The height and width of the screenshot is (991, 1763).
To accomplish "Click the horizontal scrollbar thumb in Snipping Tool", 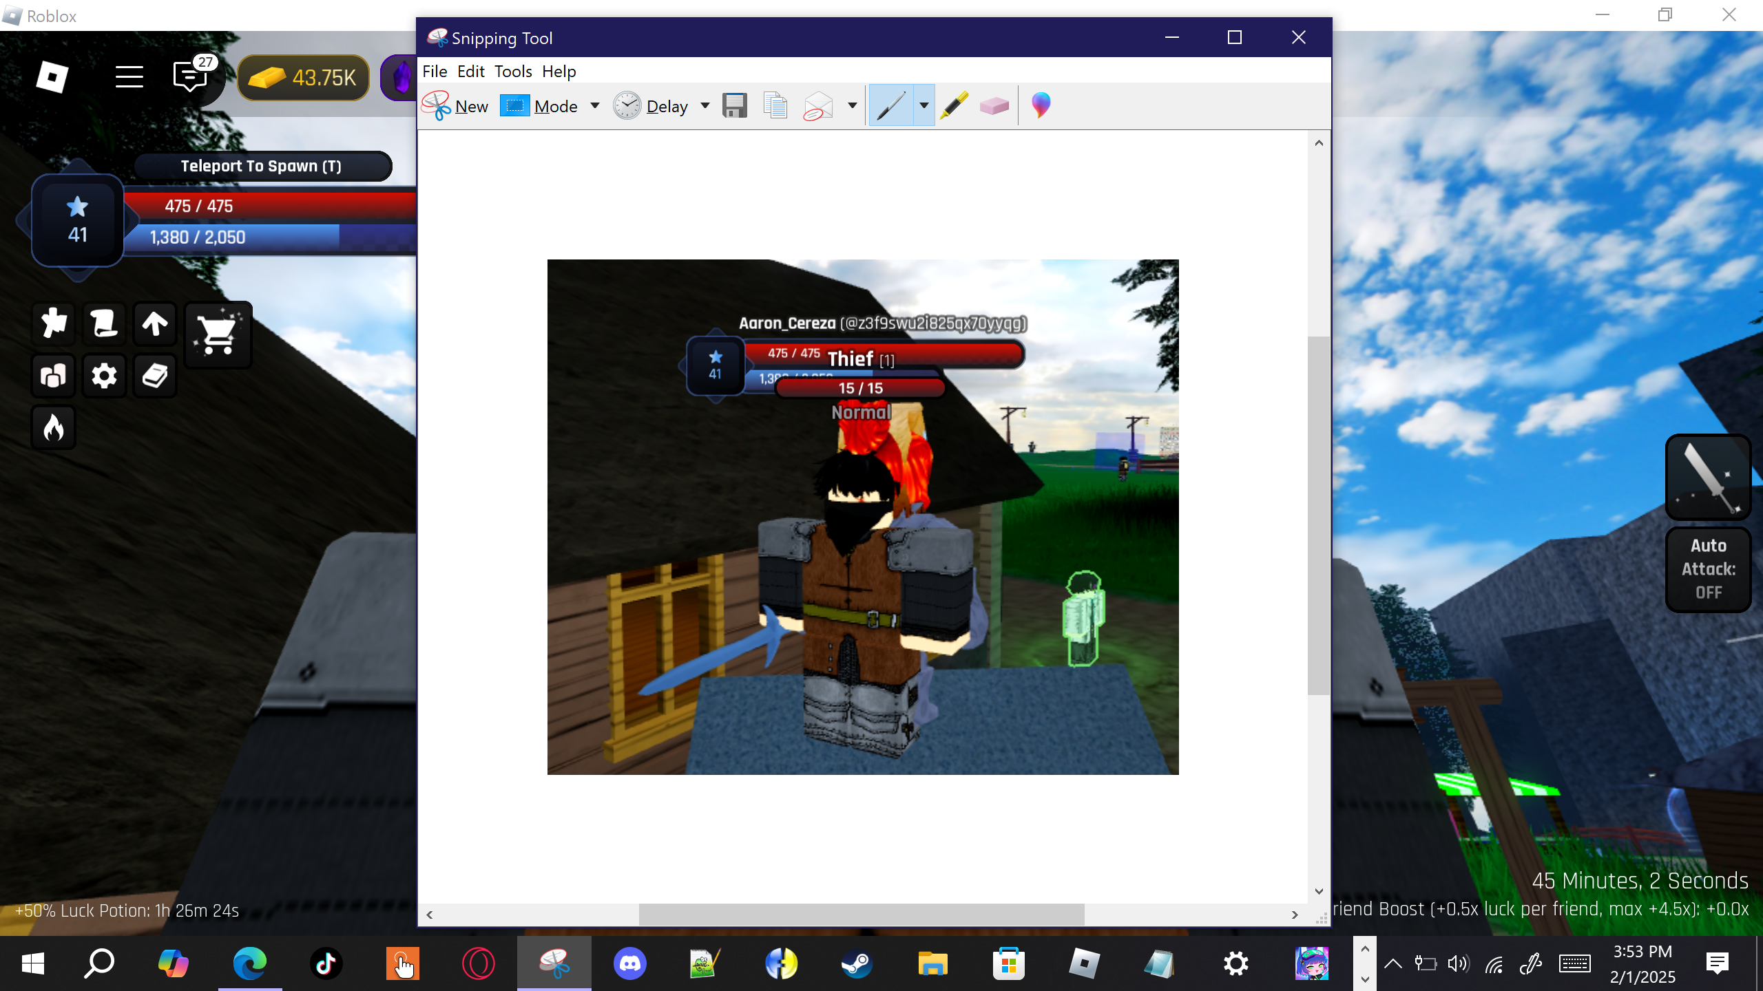I will pyautogui.click(x=861, y=915).
